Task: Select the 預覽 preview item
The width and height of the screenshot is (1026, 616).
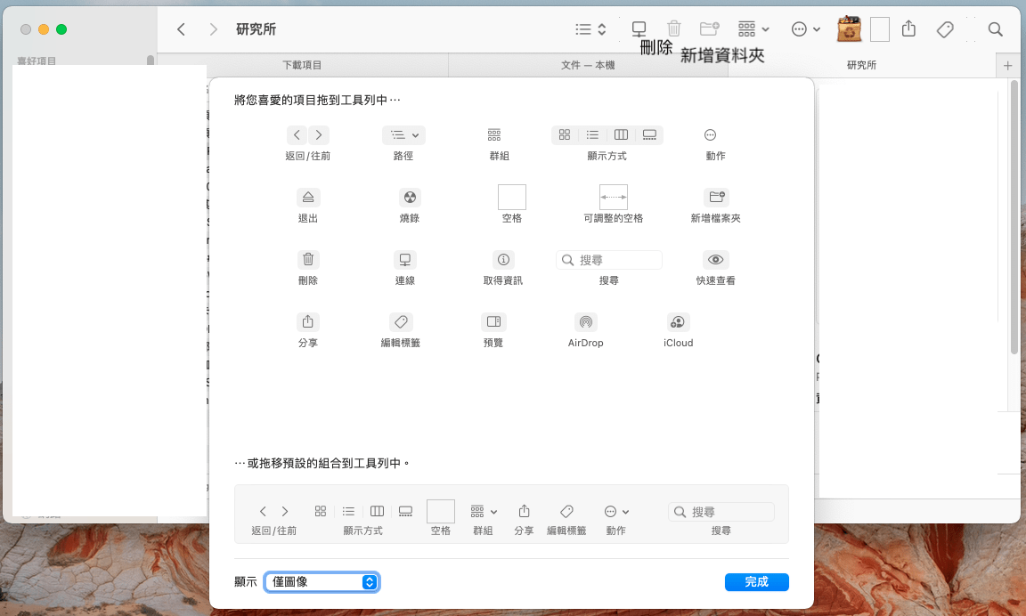Action: tap(493, 330)
